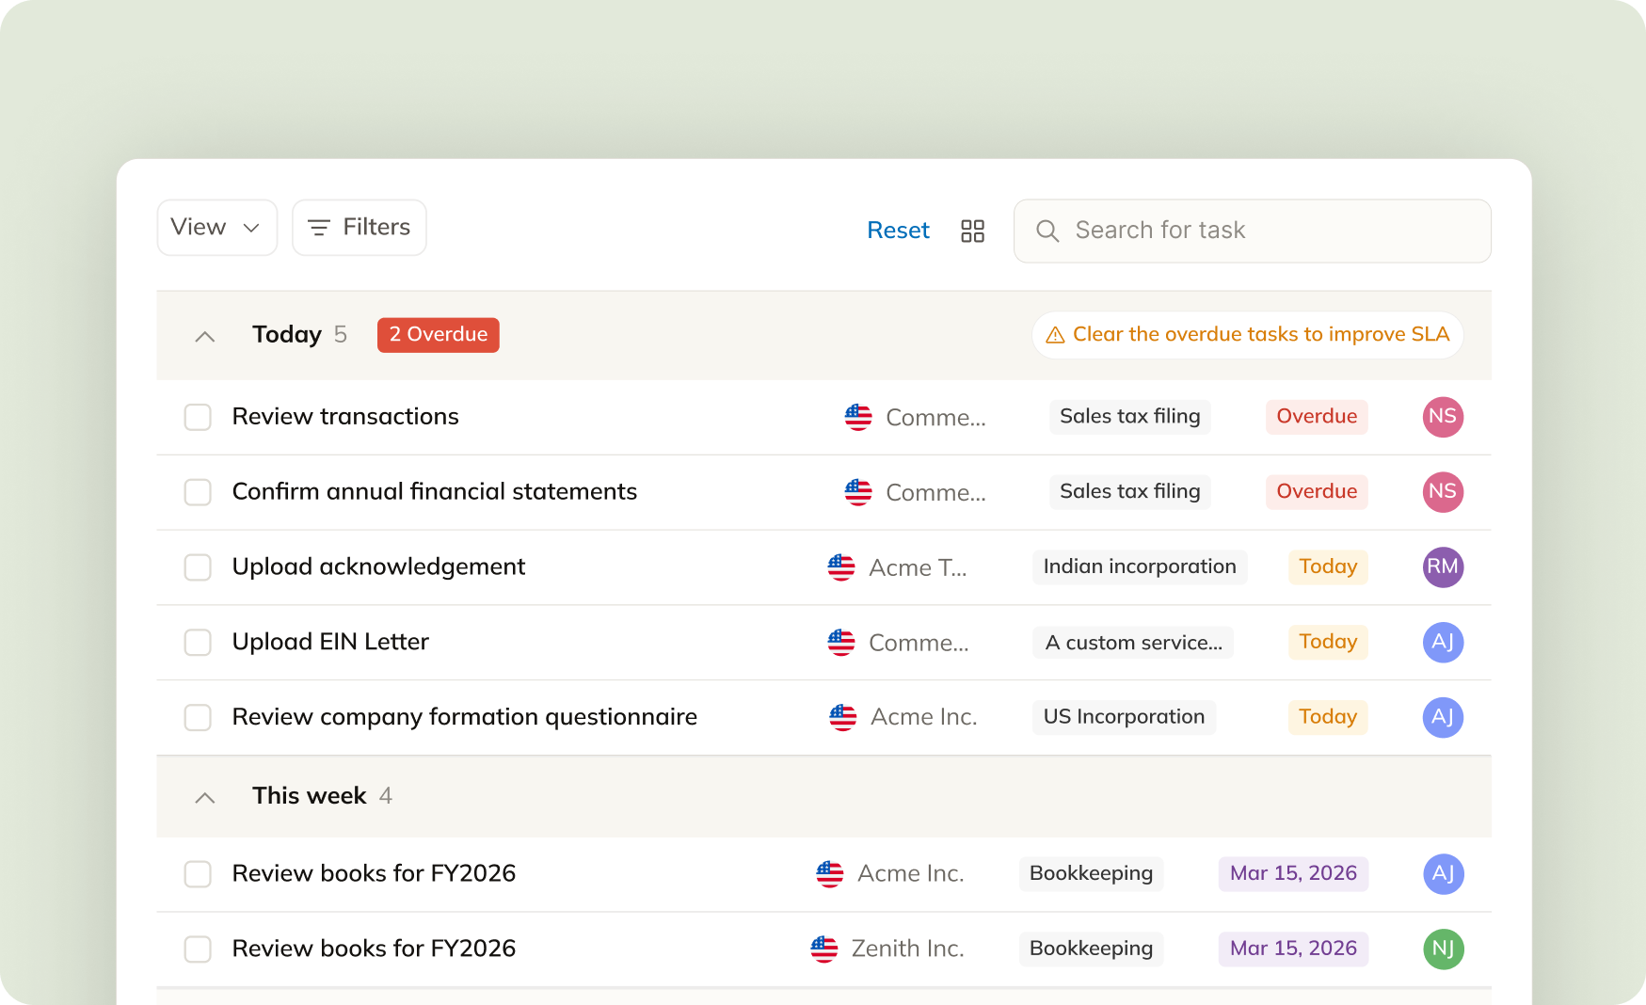
Task: Click Bookkeeping tag on Zenith Inc. row
Action: point(1091,949)
